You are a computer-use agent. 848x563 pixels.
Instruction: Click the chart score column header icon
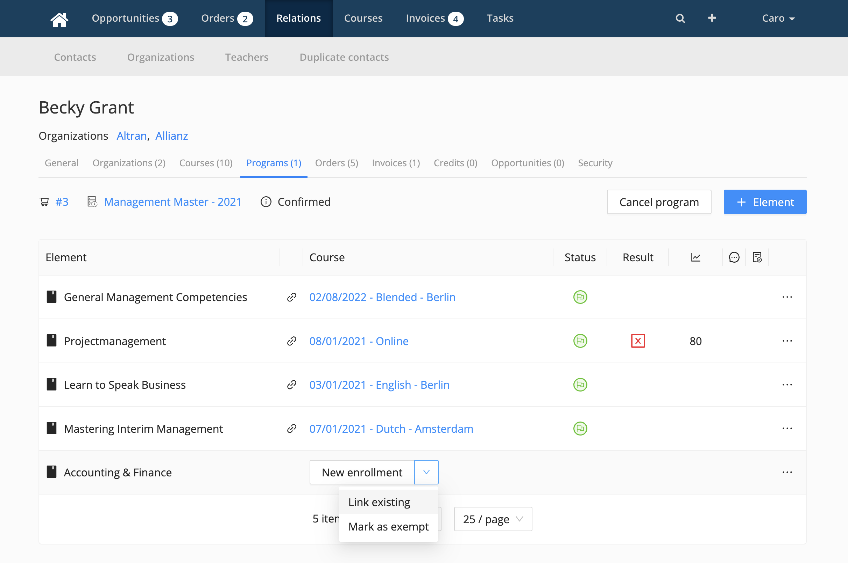(x=695, y=257)
